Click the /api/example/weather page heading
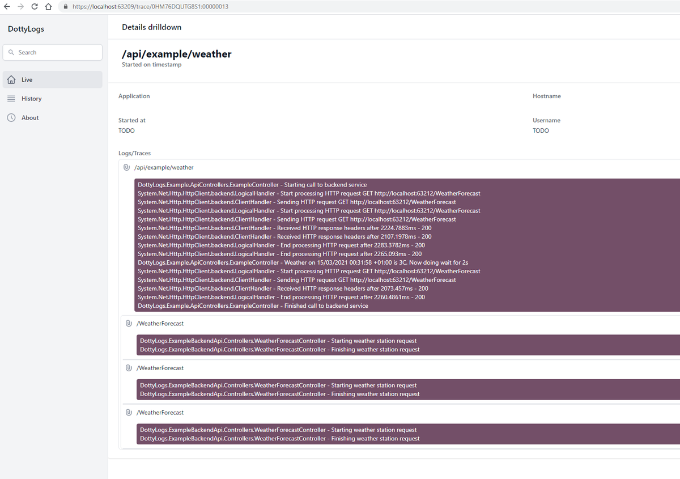Screen dimensions: 680x479 177,54
